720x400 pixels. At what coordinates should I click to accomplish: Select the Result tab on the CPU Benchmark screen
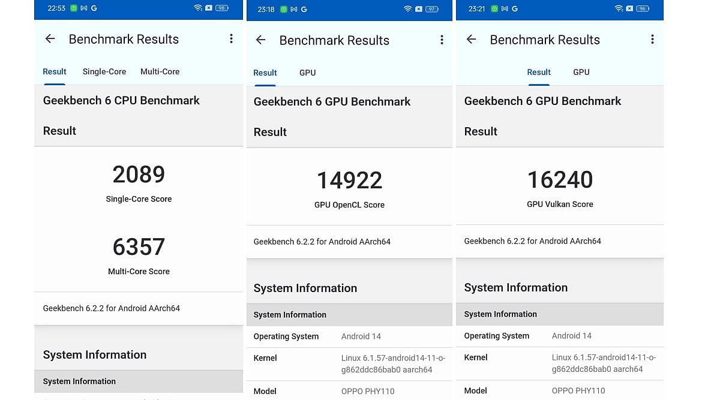pyautogui.click(x=55, y=71)
